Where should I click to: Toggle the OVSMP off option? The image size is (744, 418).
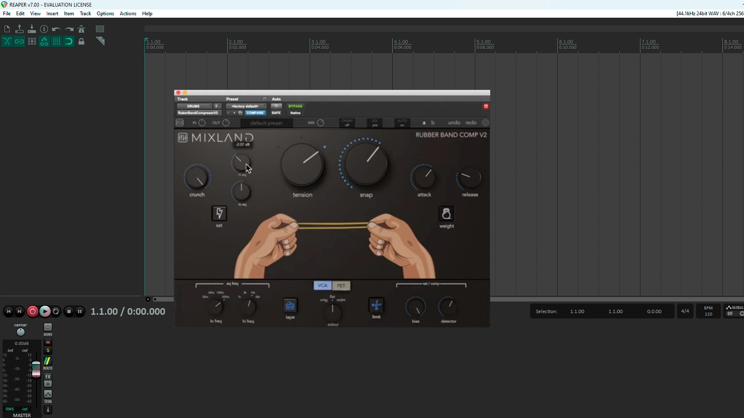[347, 123]
